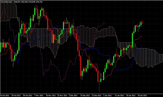Click the '10 Oct 2011' date label
Image resolution: width=163 pixels, height=97 pixels.
coord(5,95)
